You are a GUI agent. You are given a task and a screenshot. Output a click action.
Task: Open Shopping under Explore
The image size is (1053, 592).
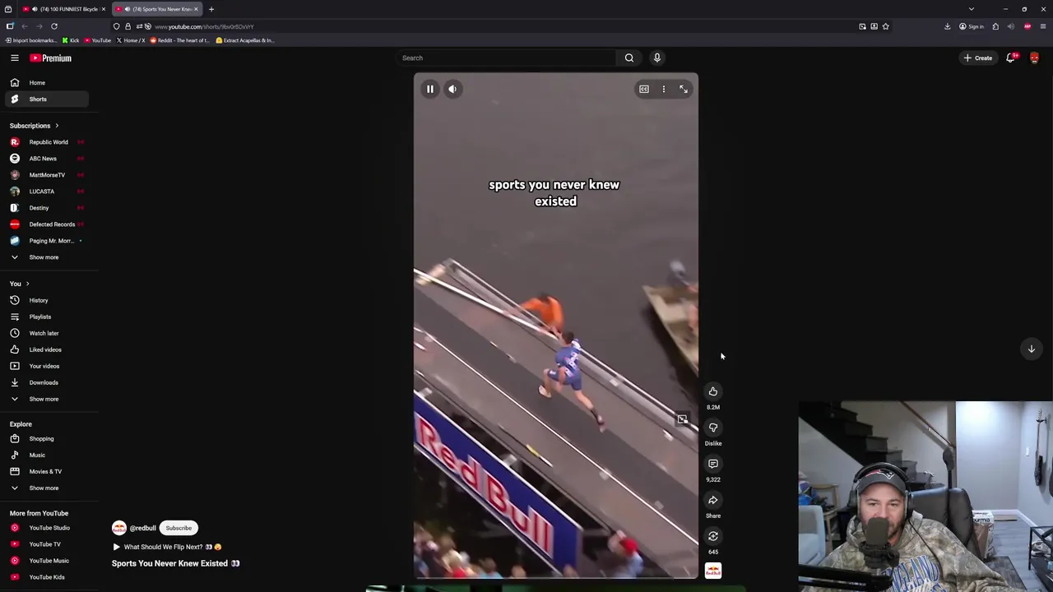coord(45,439)
